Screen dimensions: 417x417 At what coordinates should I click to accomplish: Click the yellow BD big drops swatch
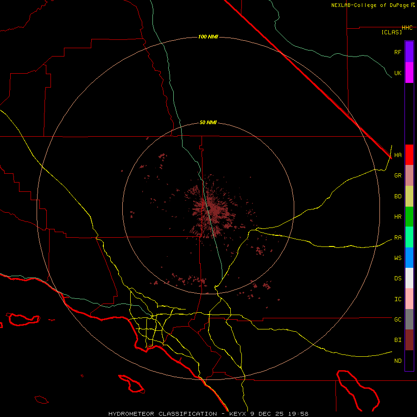click(409, 196)
